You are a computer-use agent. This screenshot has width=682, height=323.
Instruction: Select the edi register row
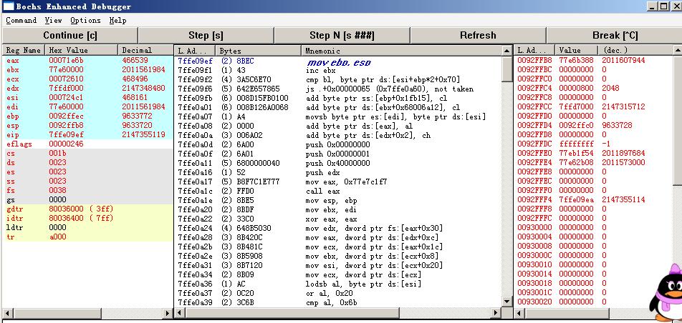[x=88, y=106]
